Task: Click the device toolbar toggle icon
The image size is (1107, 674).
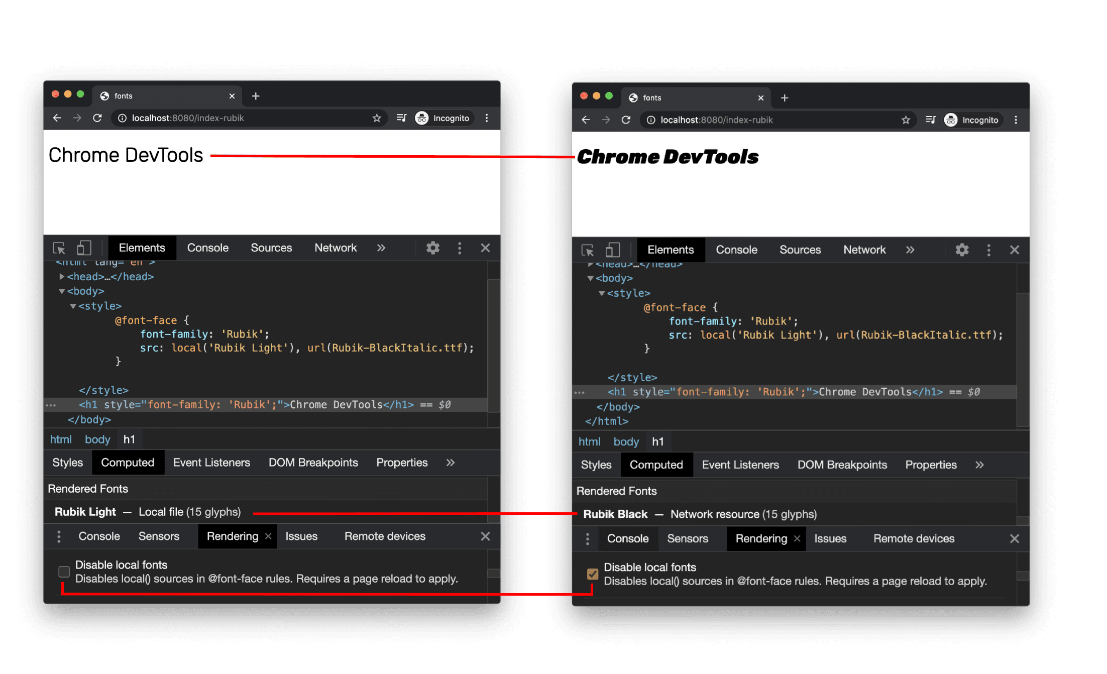Action: coord(84,247)
